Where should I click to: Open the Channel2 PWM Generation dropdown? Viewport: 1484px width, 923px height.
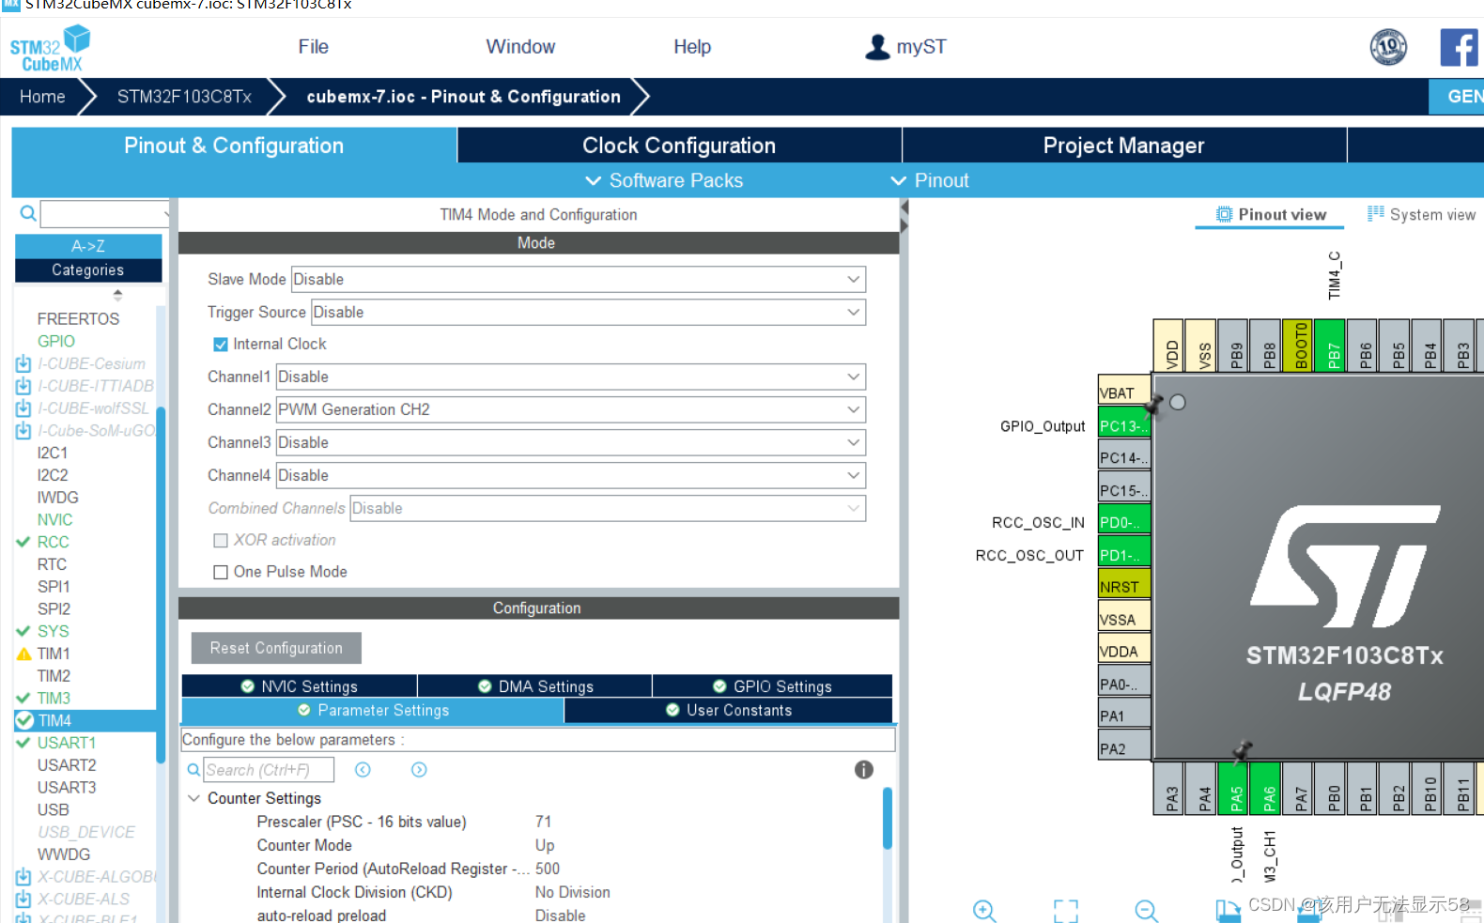[570, 409]
